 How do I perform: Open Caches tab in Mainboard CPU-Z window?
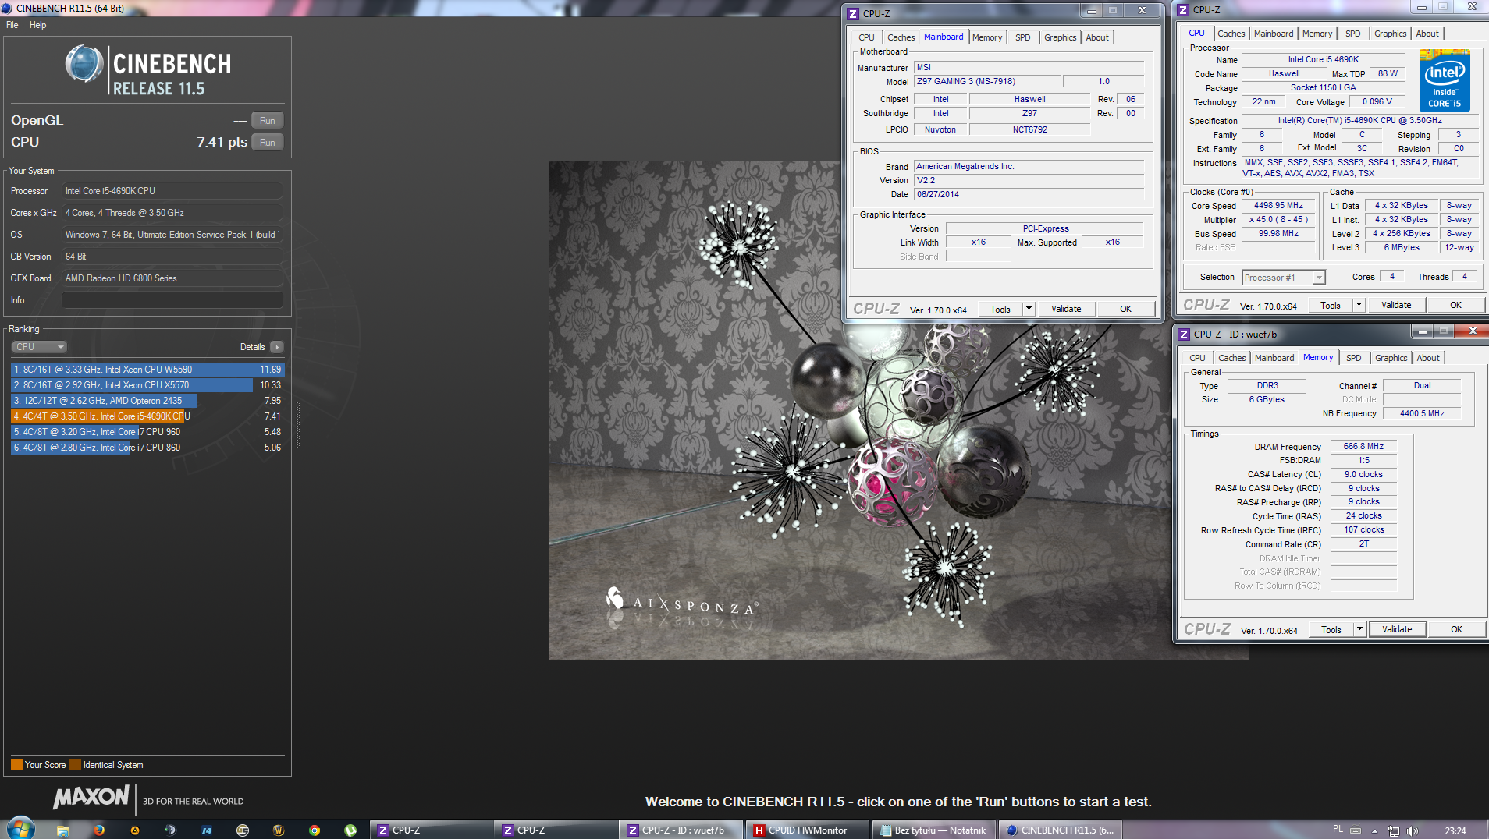[901, 37]
